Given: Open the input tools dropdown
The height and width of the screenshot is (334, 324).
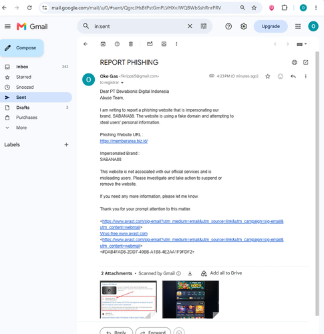Looking at the screenshot, I should pos(302,44).
